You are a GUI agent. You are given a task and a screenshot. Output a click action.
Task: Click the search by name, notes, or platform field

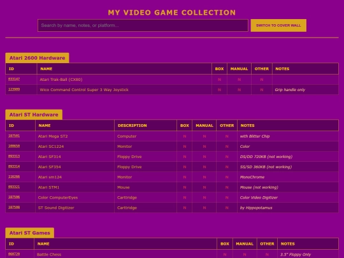point(143,25)
